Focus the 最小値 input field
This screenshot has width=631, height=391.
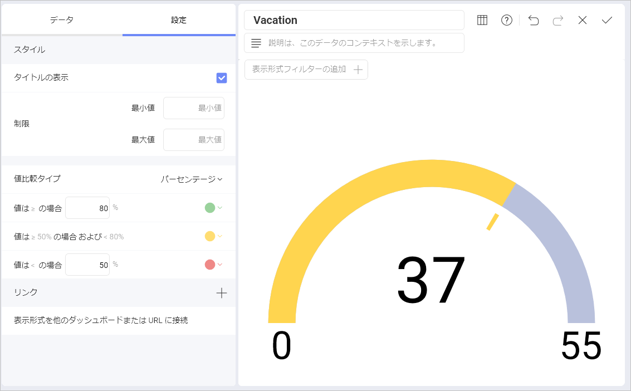click(x=194, y=108)
